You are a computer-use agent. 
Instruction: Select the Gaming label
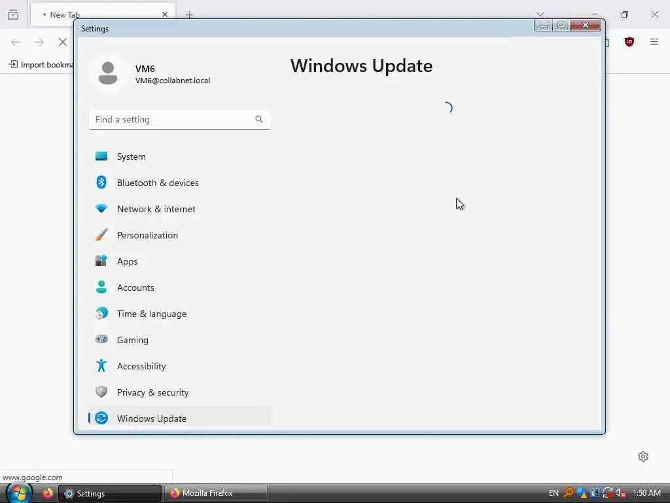pos(132,340)
